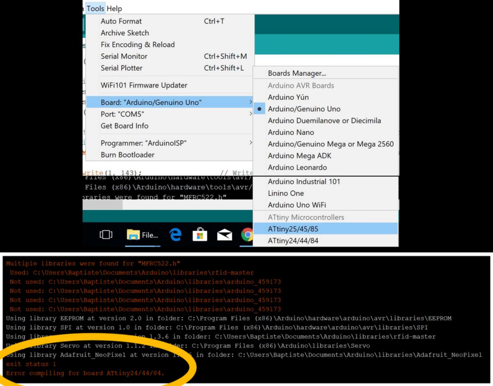Viewport: 493px width, 386px height.
Task: Open File Explorer from the taskbar
Action: [143, 235]
